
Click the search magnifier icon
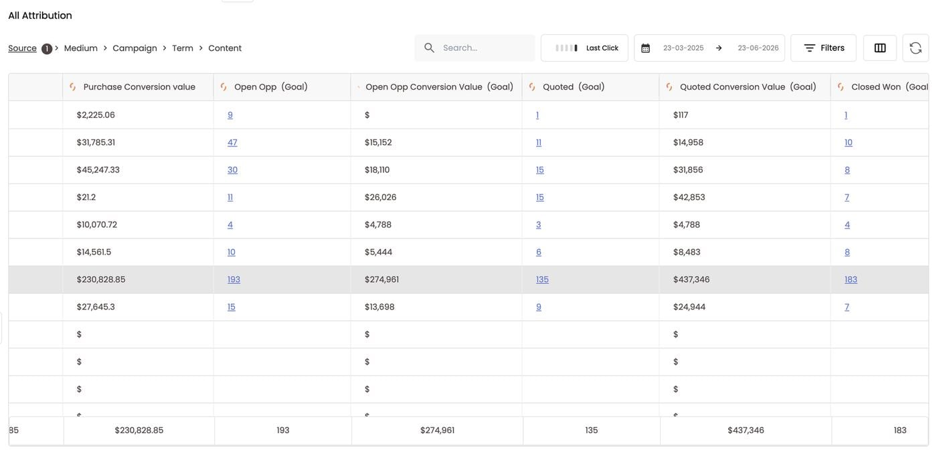(x=429, y=48)
